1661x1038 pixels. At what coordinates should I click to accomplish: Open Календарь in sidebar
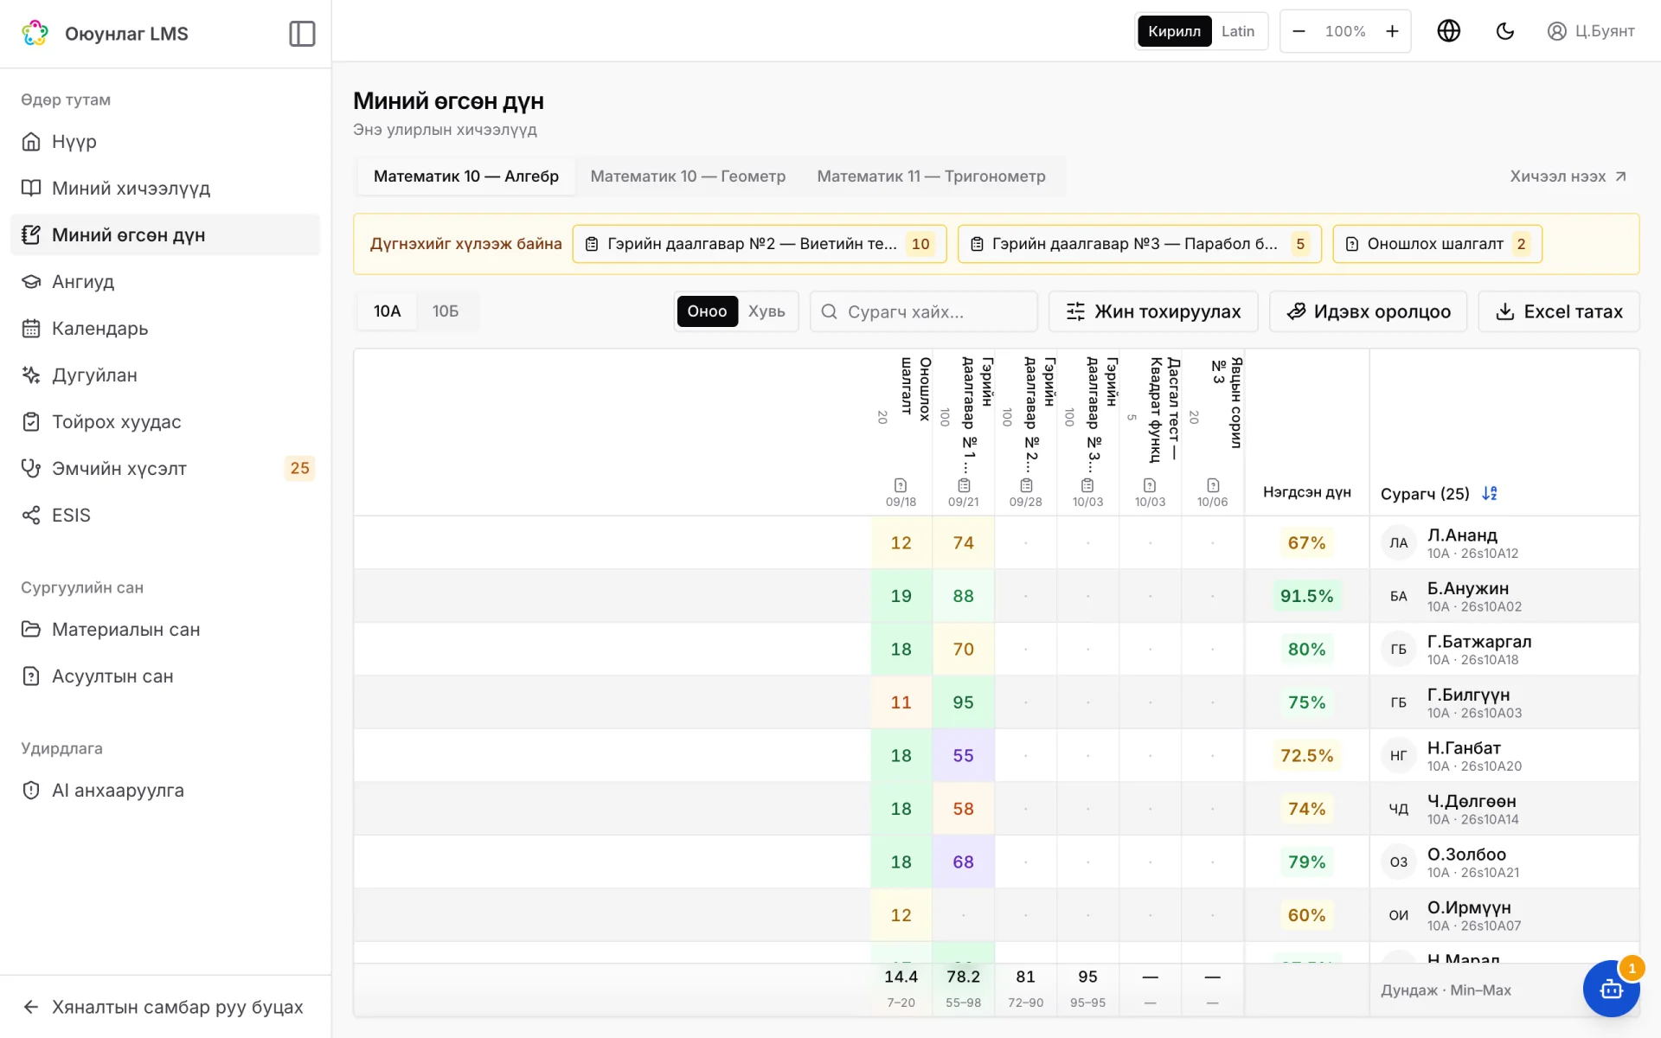(165, 329)
